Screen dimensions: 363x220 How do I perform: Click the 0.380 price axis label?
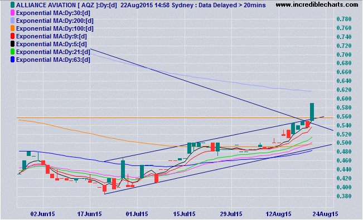(x=344, y=196)
